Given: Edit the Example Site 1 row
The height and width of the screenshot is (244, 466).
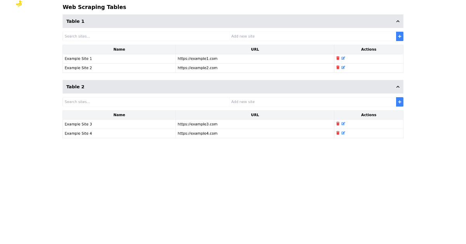Looking at the screenshot, I should coord(343,58).
